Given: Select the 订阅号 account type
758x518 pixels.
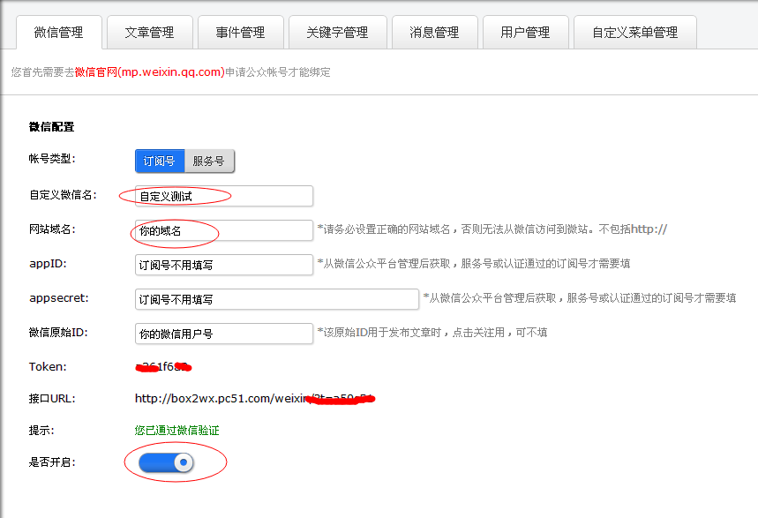Looking at the screenshot, I should coord(160,161).
